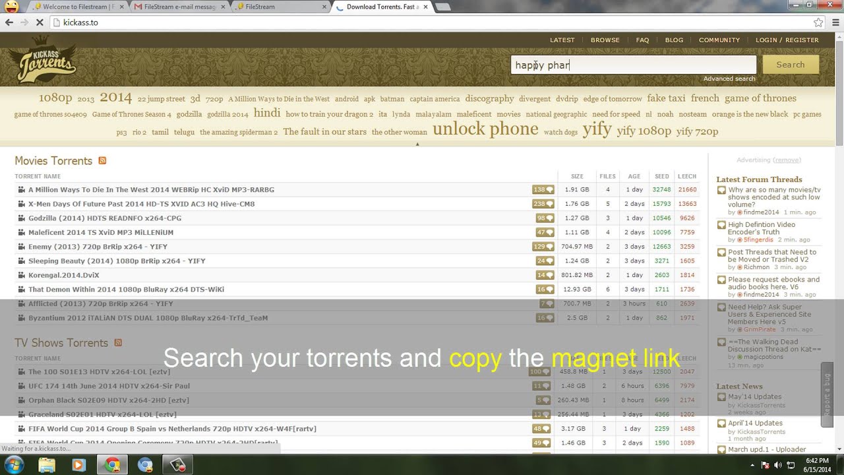The image size is (844, 475).
Task: Open comments badge 129 for Enemy torrent
Action: pyautogui.click(x=543, y=247)
